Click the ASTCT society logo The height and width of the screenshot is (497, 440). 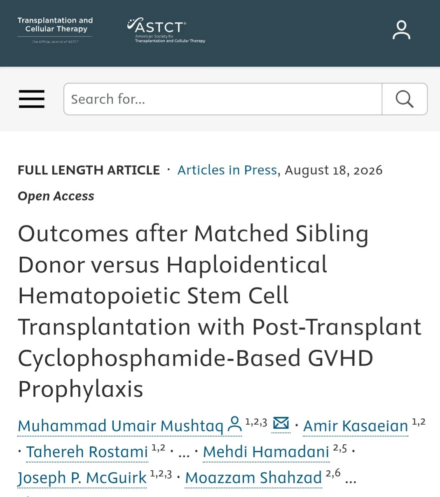166,30
